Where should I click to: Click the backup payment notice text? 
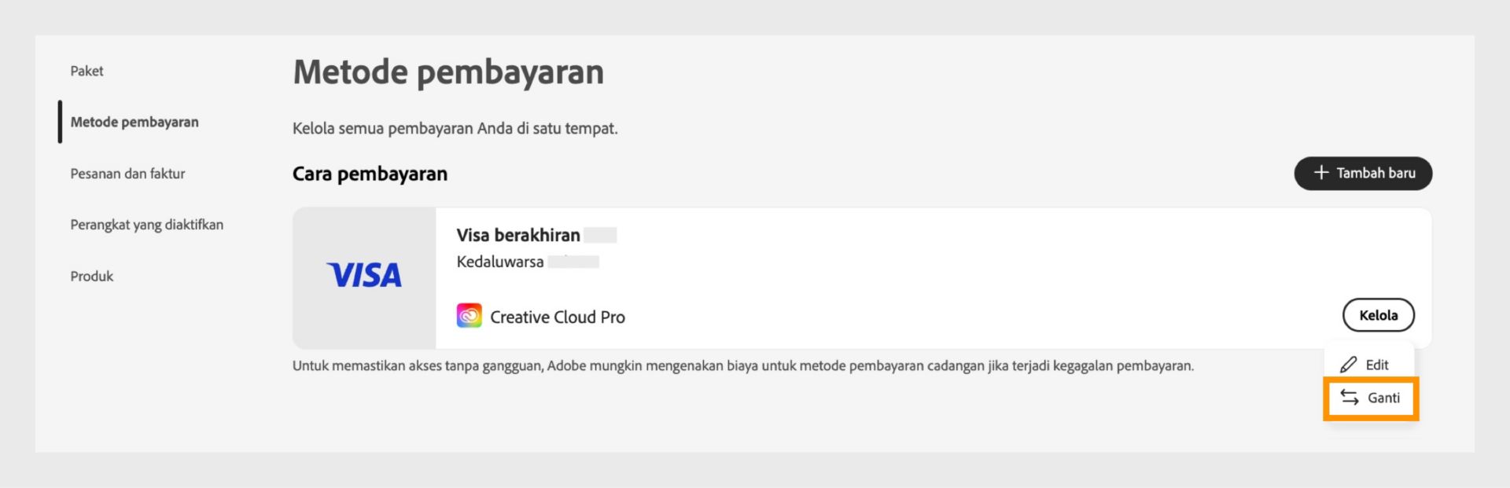point(743,365)
